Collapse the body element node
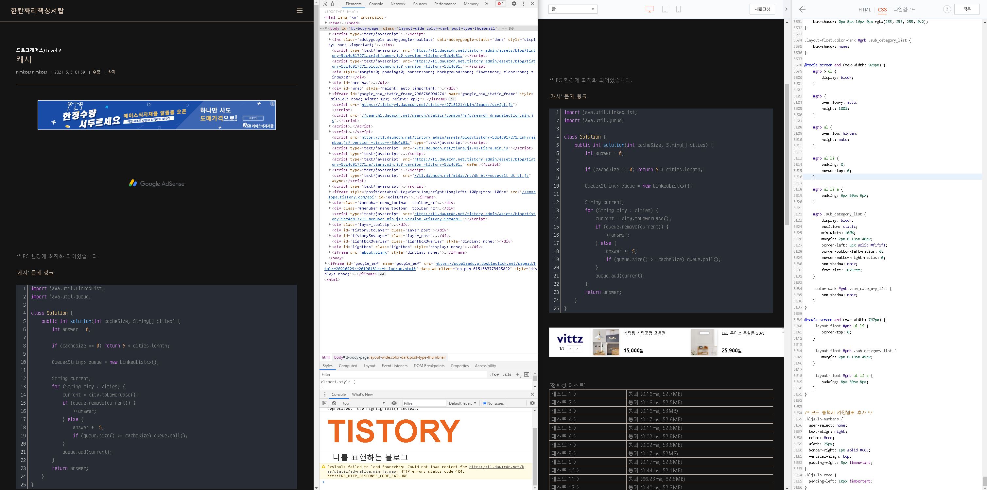 (326, 28)
